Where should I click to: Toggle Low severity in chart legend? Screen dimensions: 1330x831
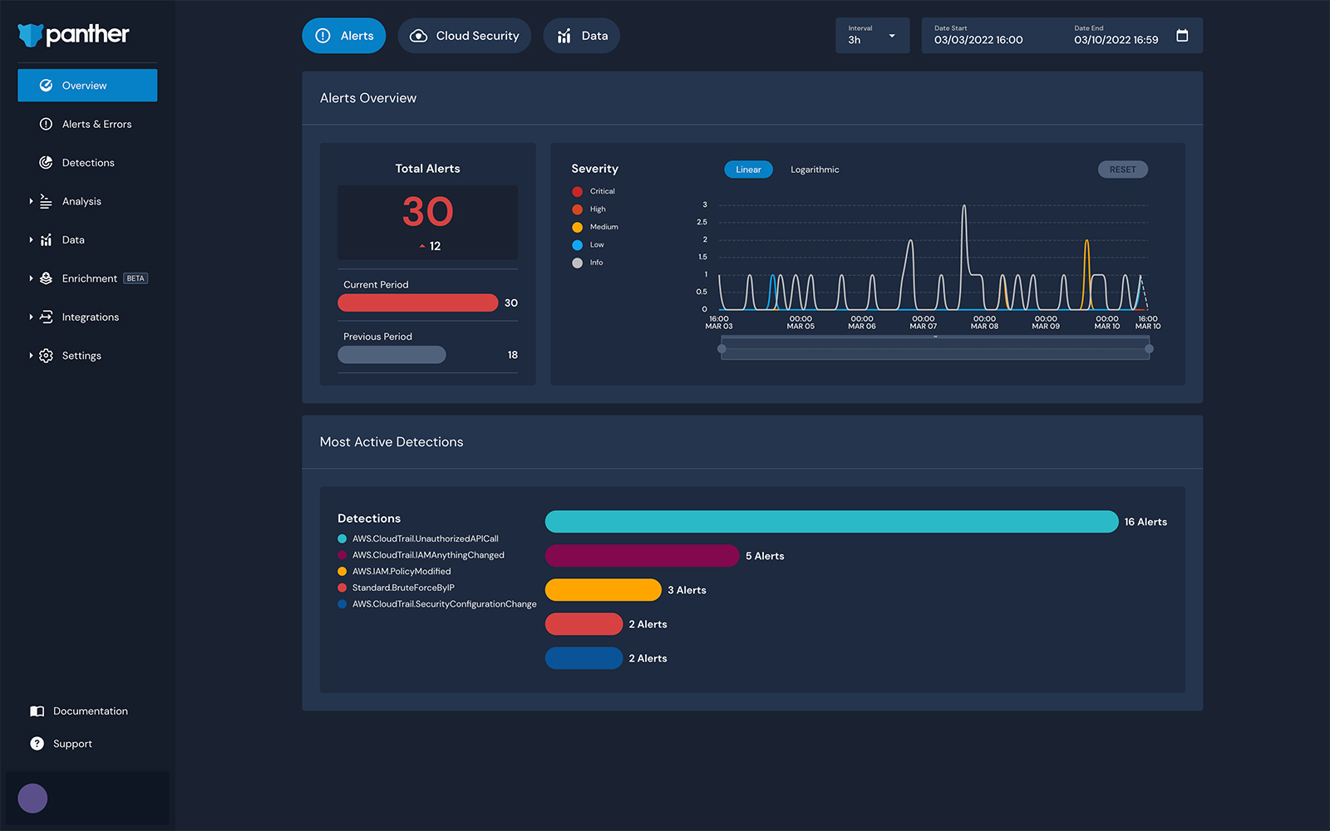click(x=577, y=245)
